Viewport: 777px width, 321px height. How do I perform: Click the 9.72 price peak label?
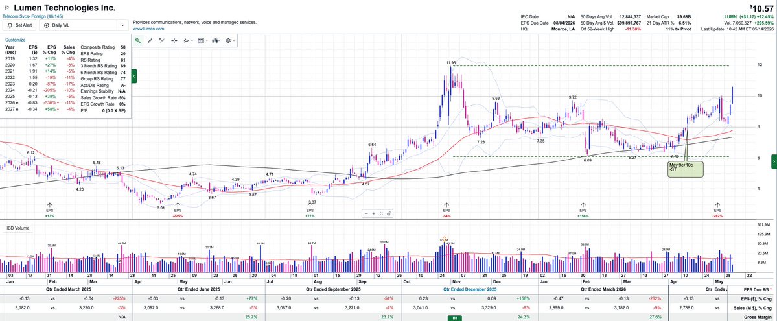[572, 97]
